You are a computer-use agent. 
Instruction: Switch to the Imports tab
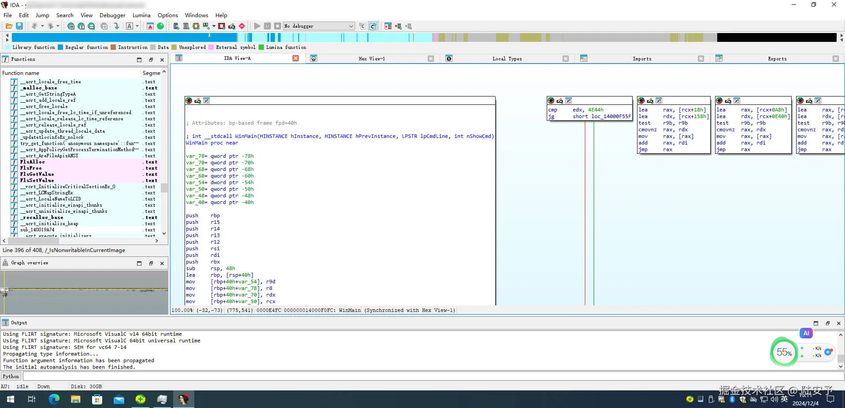[x=641, y=59]
